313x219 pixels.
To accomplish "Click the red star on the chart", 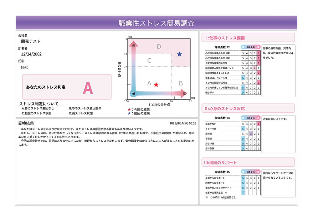I will (x=156, y=84).
